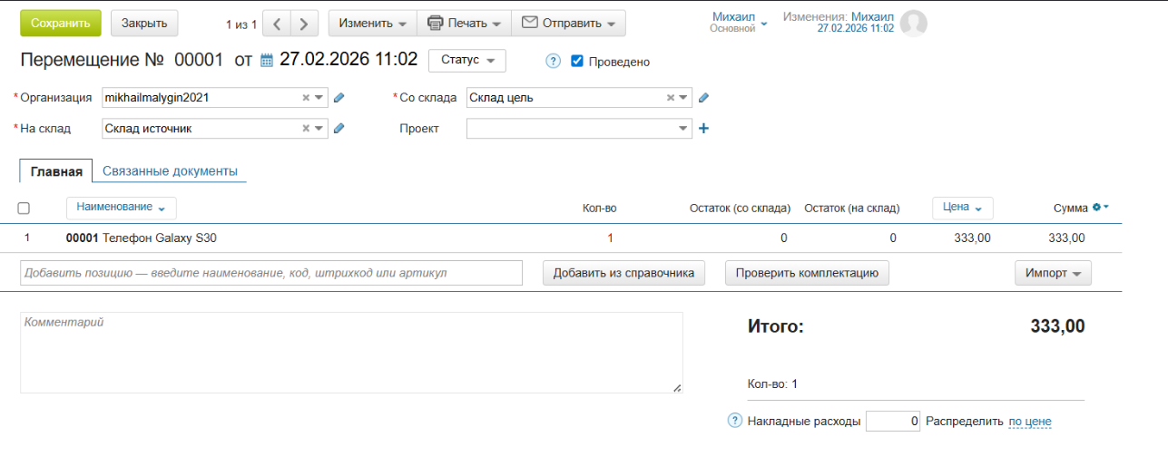This screenshot has height=466, width=1168.
Task: Toggle the select-all rows checkbox
Action: click(24, 209)
